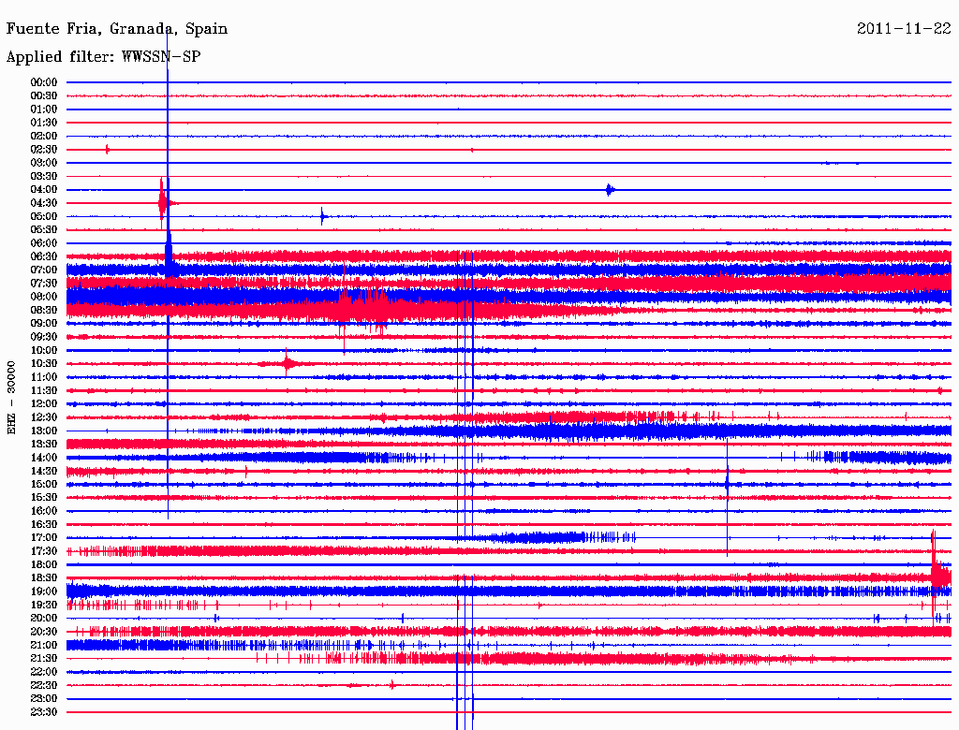Select the 22:00 time label
Image resolution: width=959 pixels, height=730 pixels.
pos(44,672)
